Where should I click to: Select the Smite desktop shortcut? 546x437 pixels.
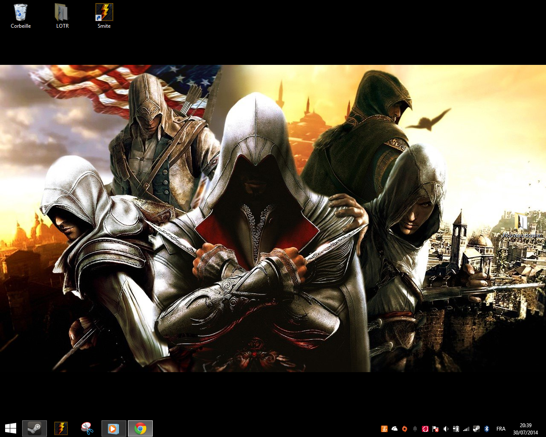click(104, 16)
